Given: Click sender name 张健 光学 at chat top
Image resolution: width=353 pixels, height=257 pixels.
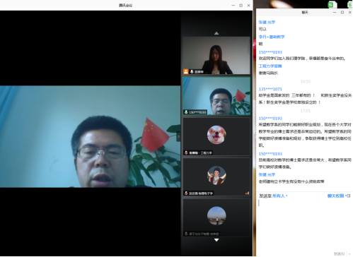Looking at the screenshot, I should pyautogui.click(x=267, y=22).
